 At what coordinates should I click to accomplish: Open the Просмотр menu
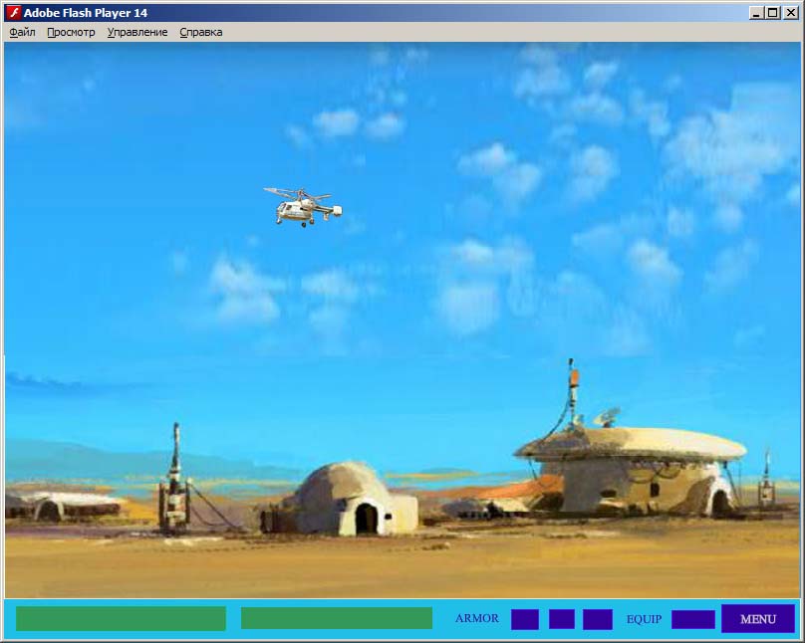point(71,32)
